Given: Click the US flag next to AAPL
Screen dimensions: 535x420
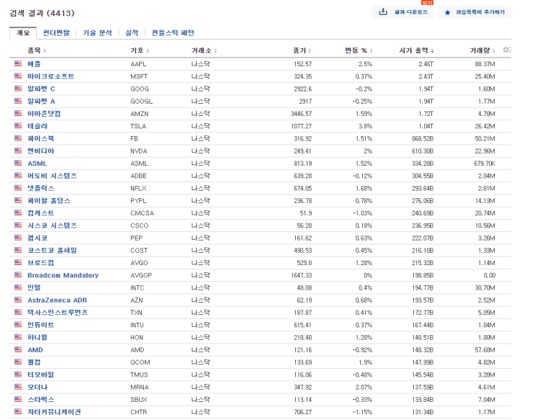Looking at the screenshot, I should point(18,63).
